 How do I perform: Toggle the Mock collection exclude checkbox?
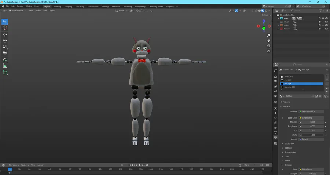tap(320, 19)
